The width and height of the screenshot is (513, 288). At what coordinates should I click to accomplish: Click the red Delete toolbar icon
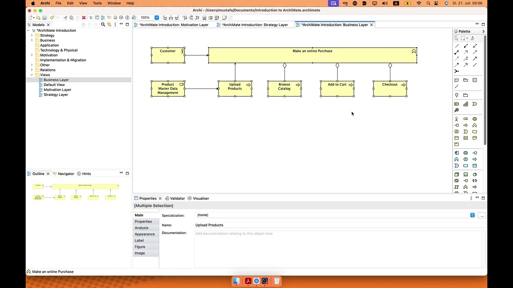84,18
